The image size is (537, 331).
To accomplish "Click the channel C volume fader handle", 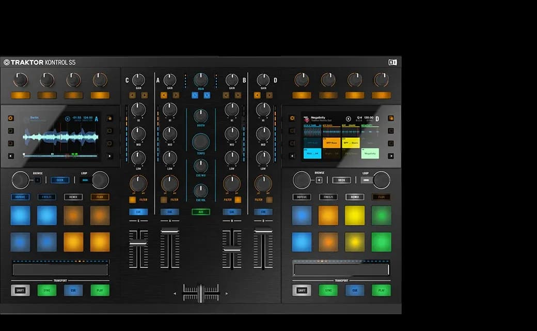I will (x=138, y=244).
